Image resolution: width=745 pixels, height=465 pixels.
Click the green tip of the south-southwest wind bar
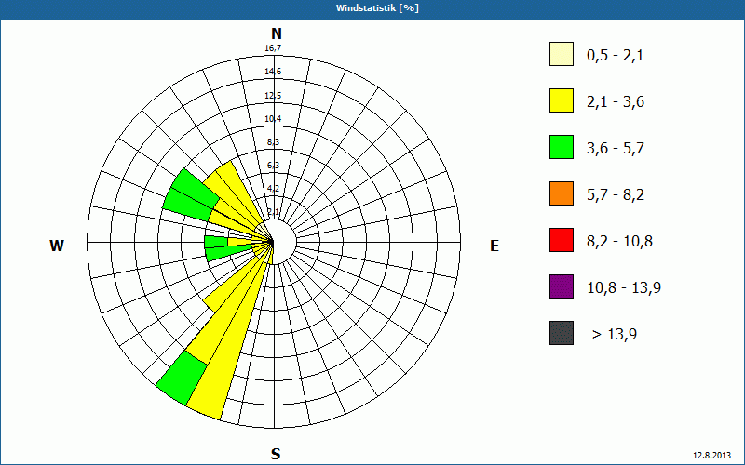click(182, 379)
